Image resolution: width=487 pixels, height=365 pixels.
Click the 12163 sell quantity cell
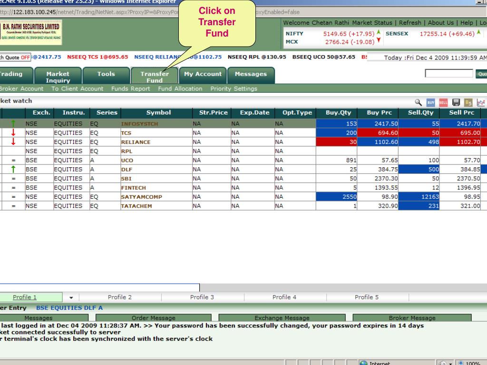(419, 197)
